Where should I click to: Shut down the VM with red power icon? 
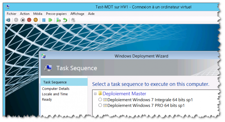(29, 20)
